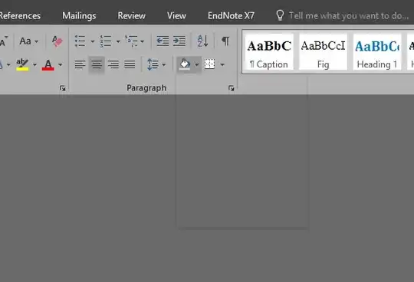The width and height of the screenshot is (414, 282).
Task: Align text right
Action: click(x=113, y=64)
